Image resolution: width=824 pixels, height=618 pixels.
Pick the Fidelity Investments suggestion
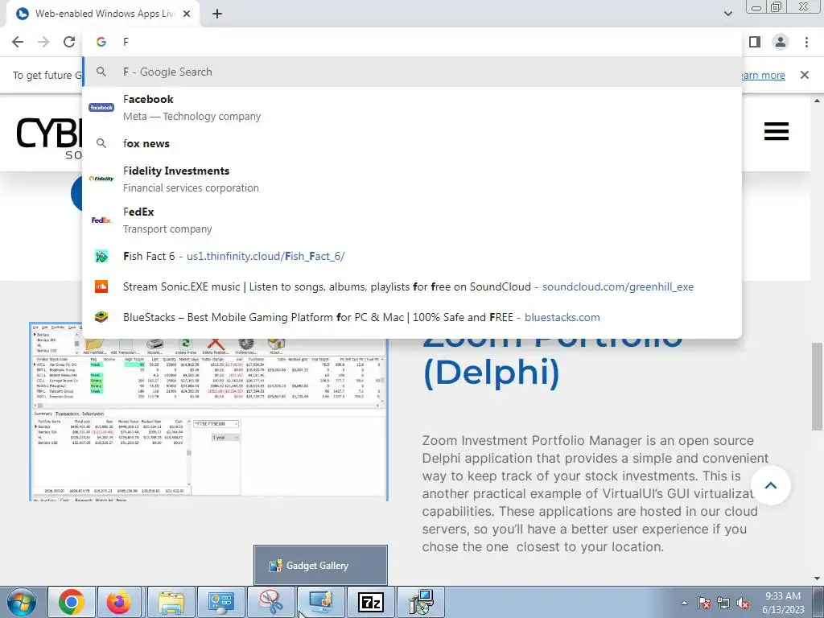pyautogui.click(x=412, y=179)
